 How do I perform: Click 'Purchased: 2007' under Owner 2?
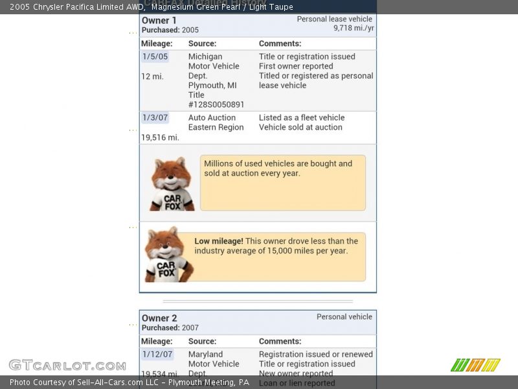tap(170, 328)
